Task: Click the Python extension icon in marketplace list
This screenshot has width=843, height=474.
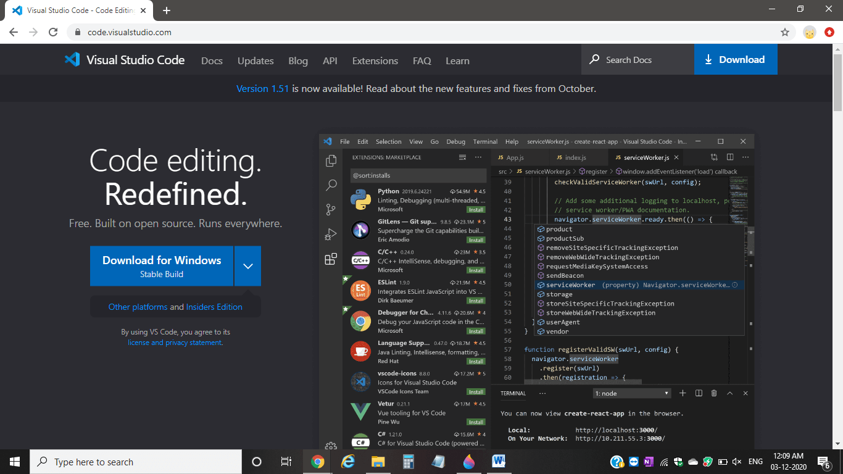Action: [x=360, y=200]
